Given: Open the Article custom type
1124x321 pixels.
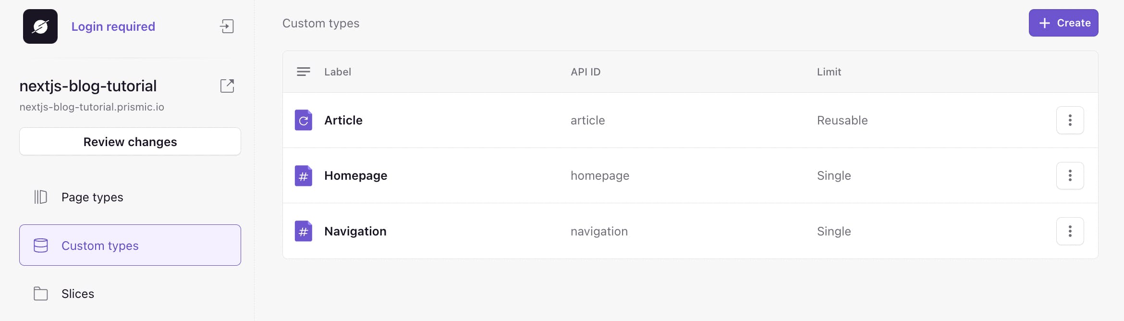Looking at the screenshot, I should (343, 120).
